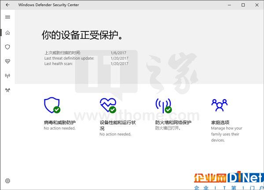Image resolution: width=264 pixels, height=190 pixels.
Task: Open the network signal icon in sidebar
Action: click(7, 76)
